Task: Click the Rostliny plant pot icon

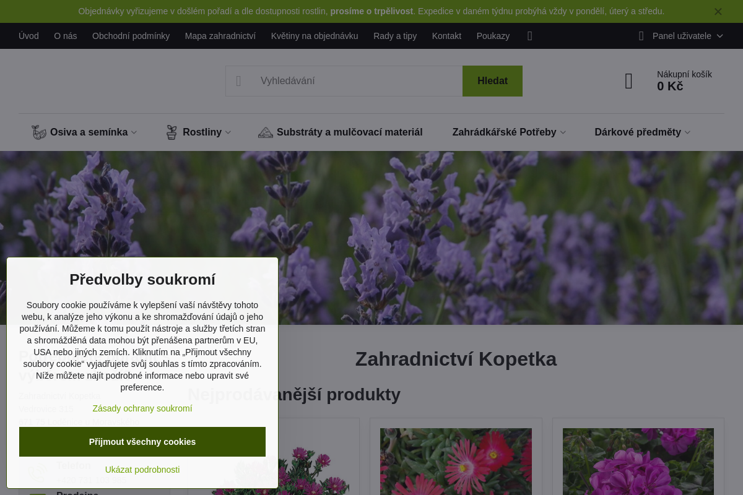Action: 172,132
